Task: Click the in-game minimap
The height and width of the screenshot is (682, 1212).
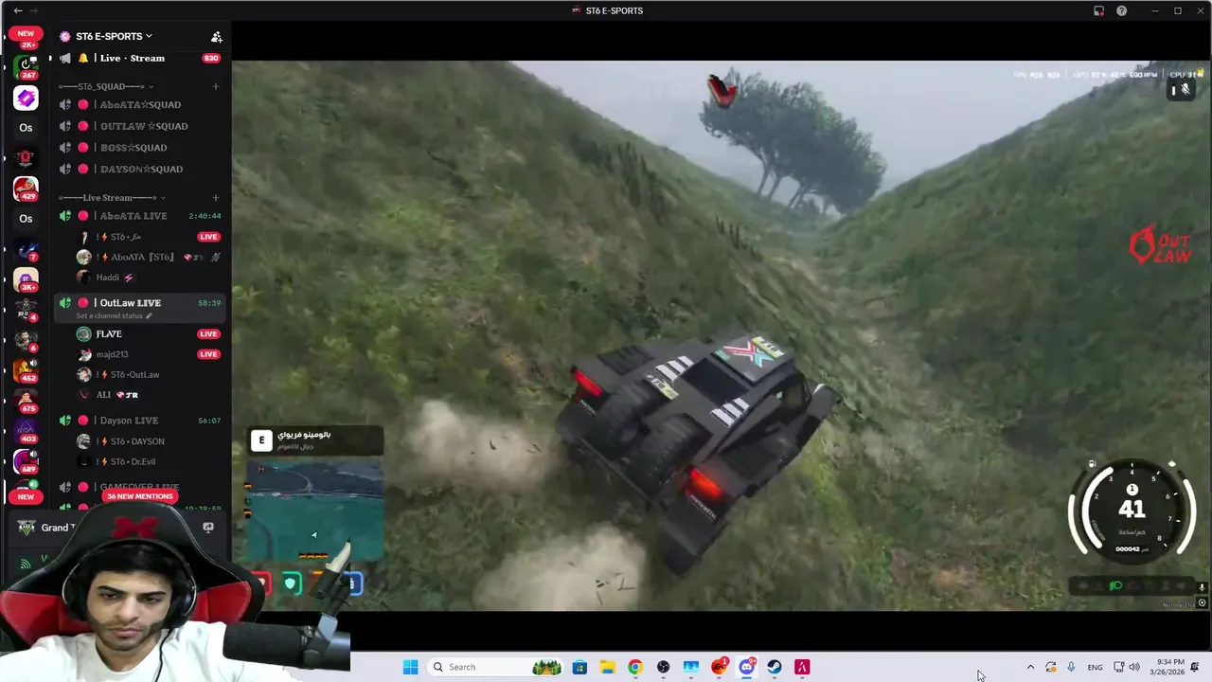Action: click(x=315, y=511)
